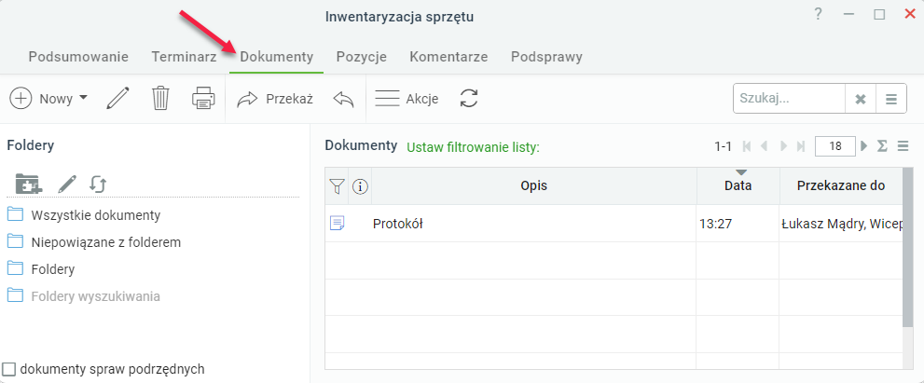Screen dimensions: 924x383
Task: Go to previous page of documents
Action: point(765,146)
